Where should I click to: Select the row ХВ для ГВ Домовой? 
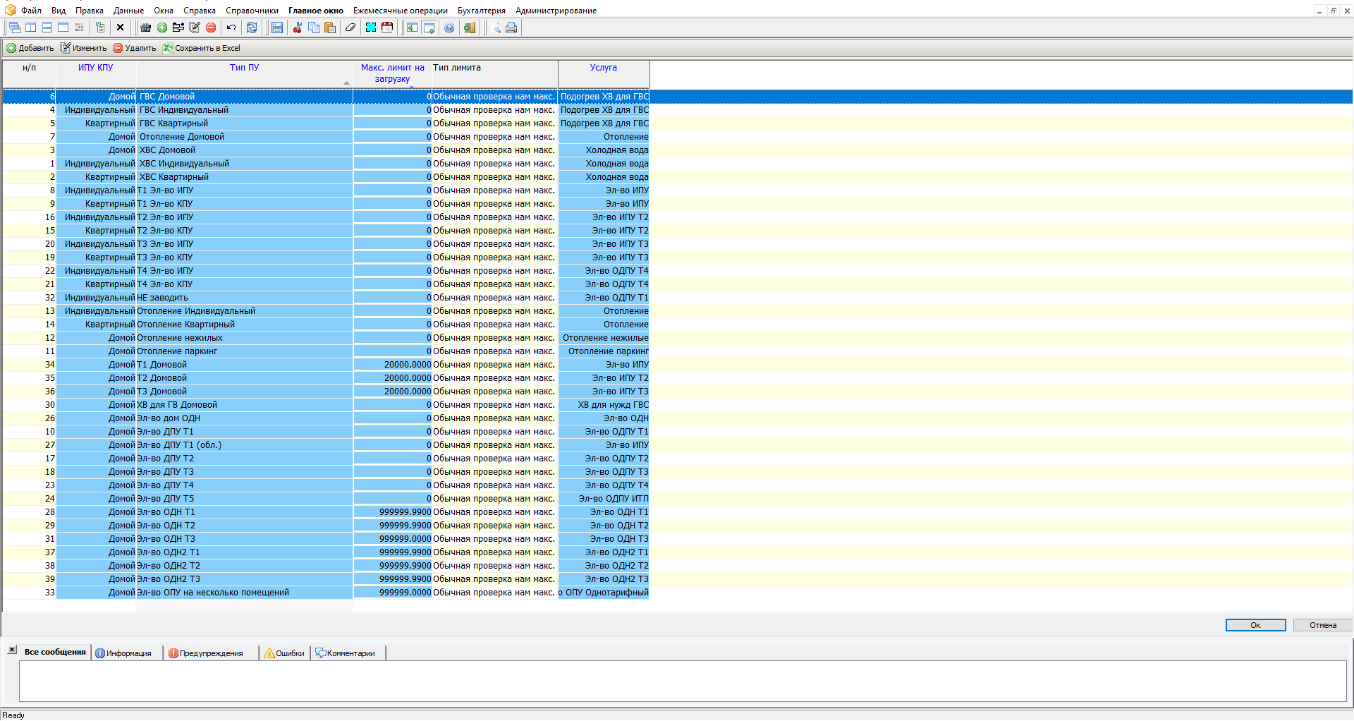326,405
